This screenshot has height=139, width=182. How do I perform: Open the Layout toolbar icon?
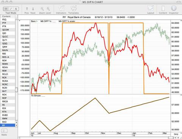click(x=151, y=9)
